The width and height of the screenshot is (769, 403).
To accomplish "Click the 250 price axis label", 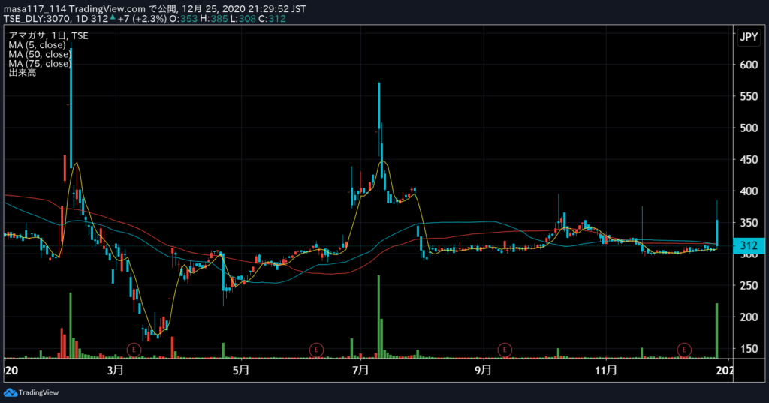I will tap(749, 285).
